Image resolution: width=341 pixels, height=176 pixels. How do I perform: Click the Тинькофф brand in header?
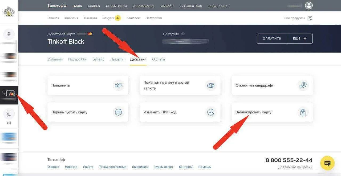coord(57,6)
